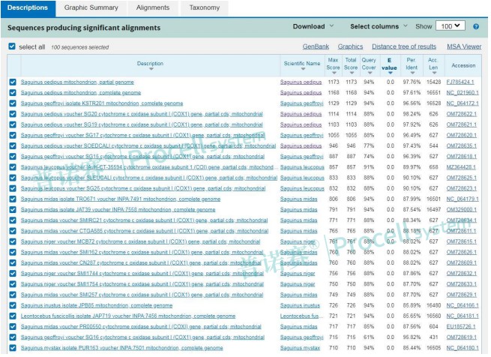Open accession OM728619.1

pyautogui.click(x=461, y=337)
